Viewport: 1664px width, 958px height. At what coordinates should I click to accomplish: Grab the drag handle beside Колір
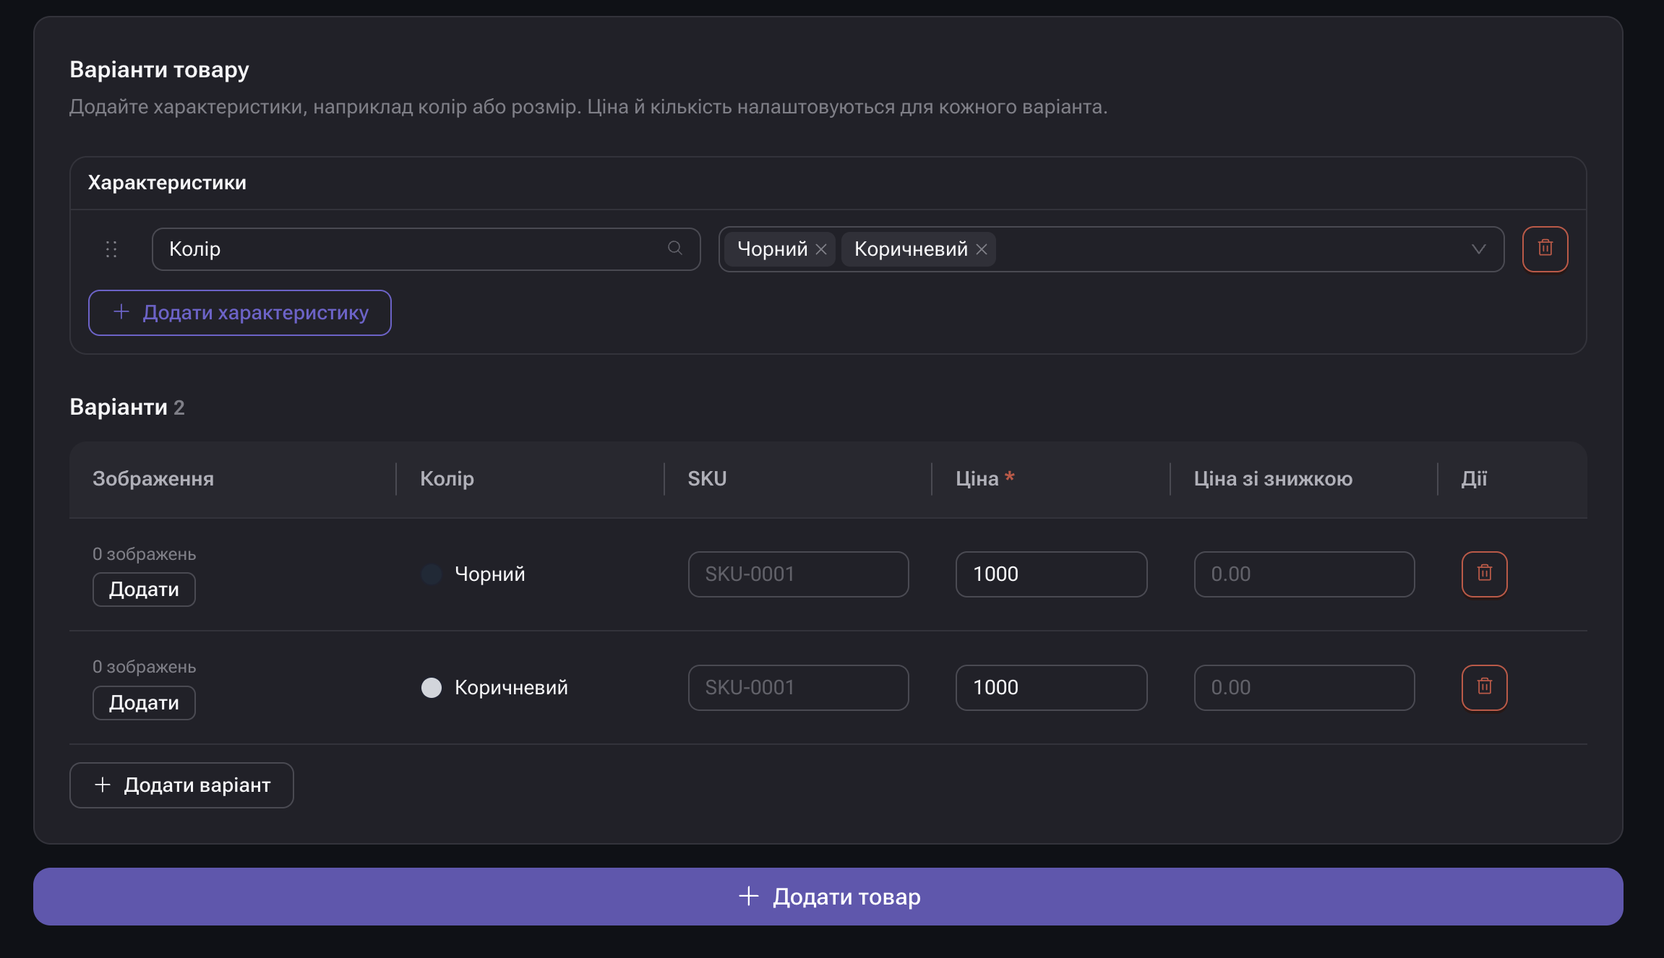[111, 249]
